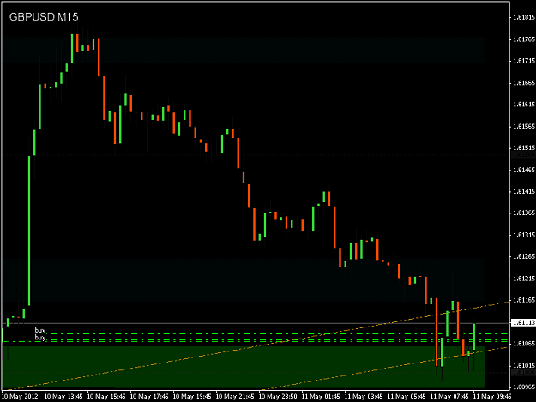Click the 11 May 07:45 time label
Image resolution: width=536 pixels, height=402 pixels.
click(x=449, y=396)
